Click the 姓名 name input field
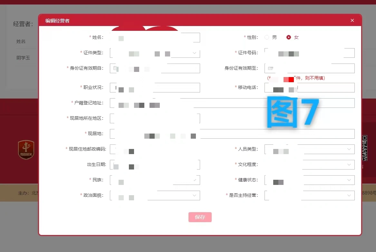The width and height of the screenshot is (376, 252). tap(155, 37)
